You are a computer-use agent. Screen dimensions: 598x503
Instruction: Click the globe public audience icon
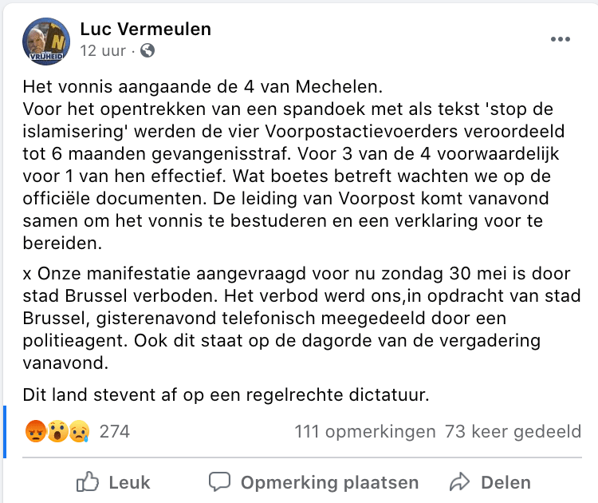[x=147, y=52]
